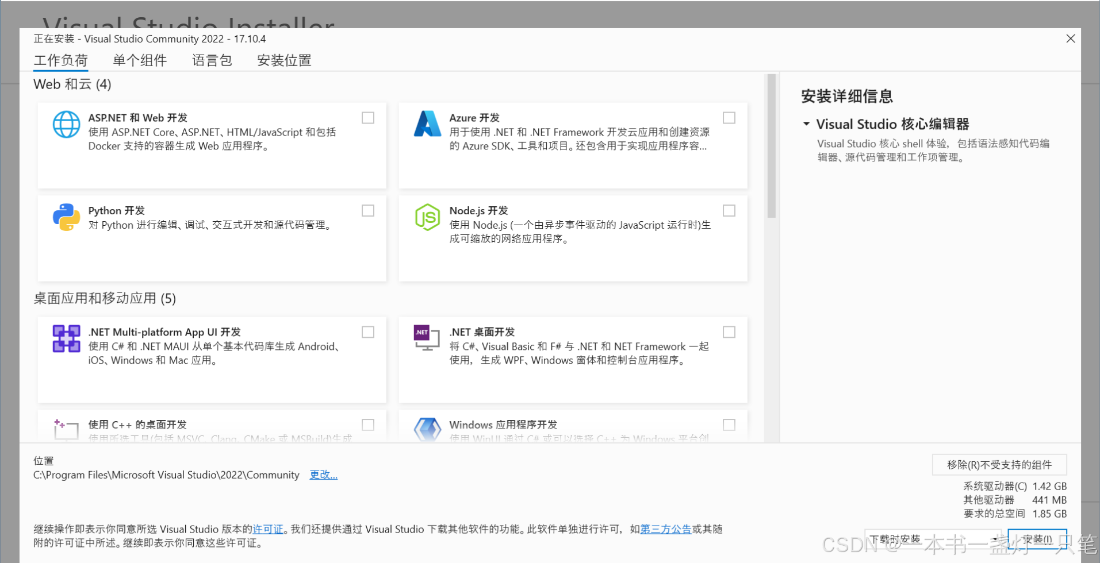Click the 安装(I) install button
The image size is (1100, 563).
(1037, 539)
